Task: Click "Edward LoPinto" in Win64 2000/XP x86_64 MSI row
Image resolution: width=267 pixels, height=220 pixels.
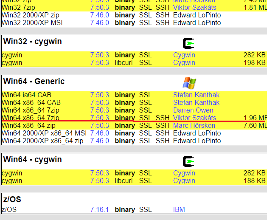Action: coord(197,133)
